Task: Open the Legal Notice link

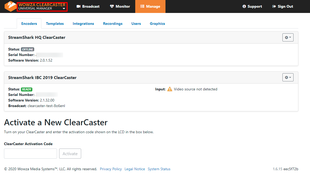Action: tap(135, 169)
